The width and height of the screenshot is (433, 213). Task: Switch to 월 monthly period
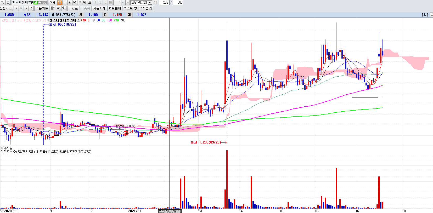pos(70,3)
